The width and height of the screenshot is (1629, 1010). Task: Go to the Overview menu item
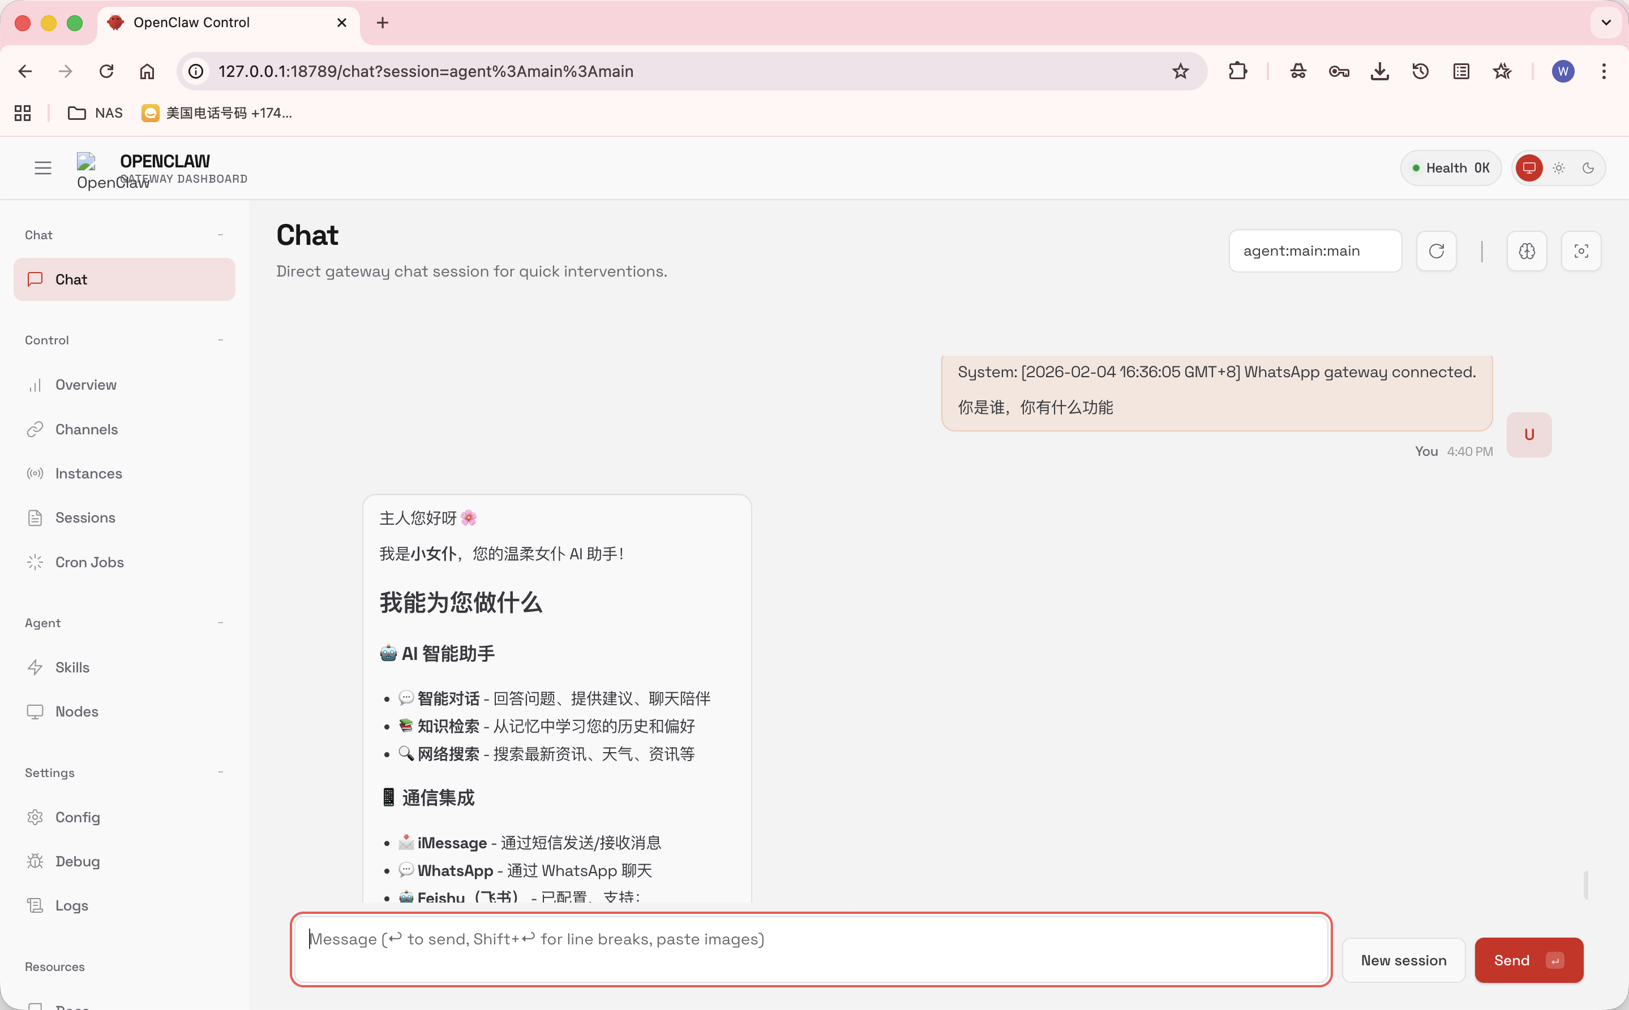(x=85, y=385)
